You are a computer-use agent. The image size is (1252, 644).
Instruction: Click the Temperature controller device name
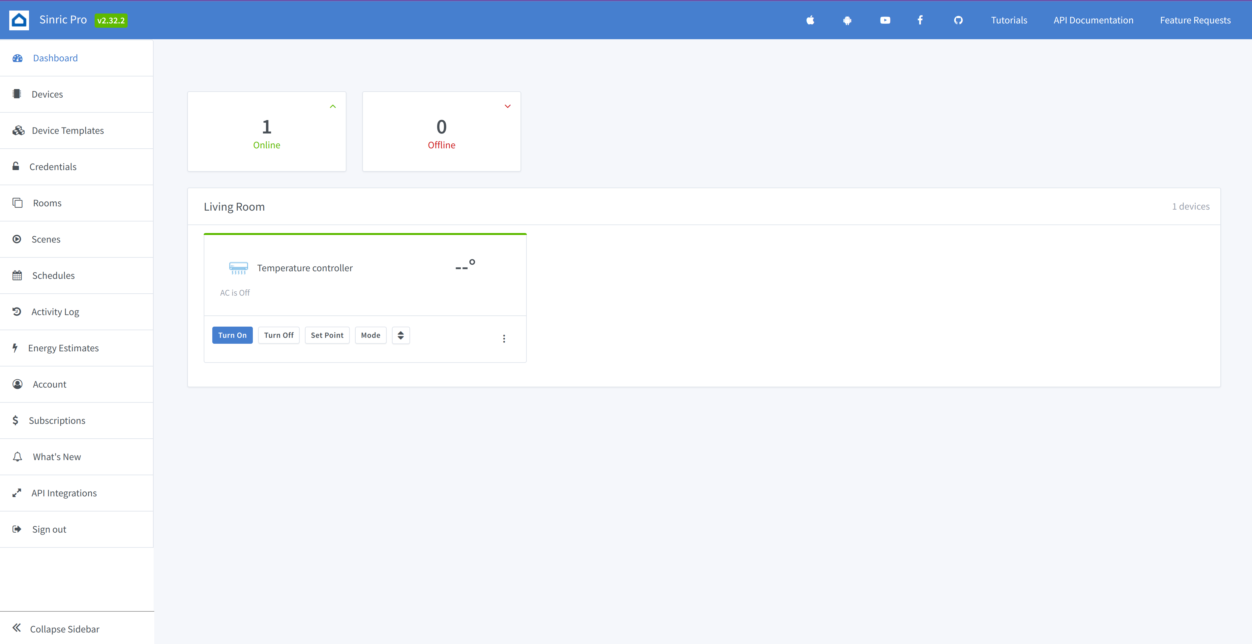point(305,268)
